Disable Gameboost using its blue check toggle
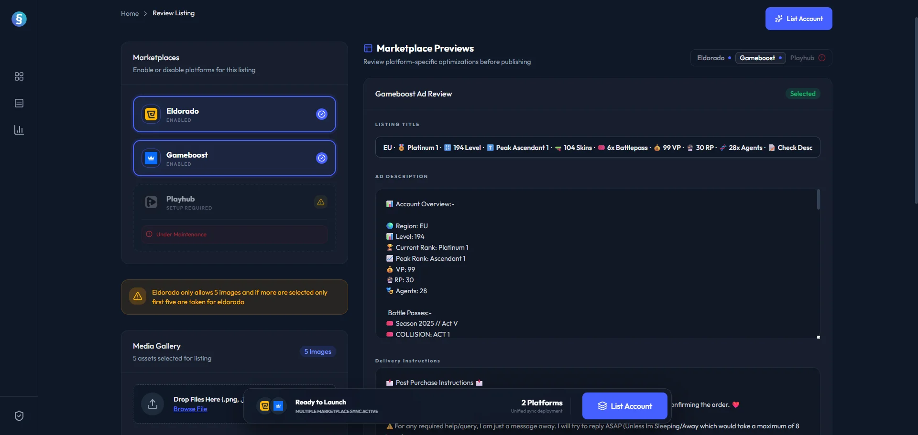 [321, 158]
